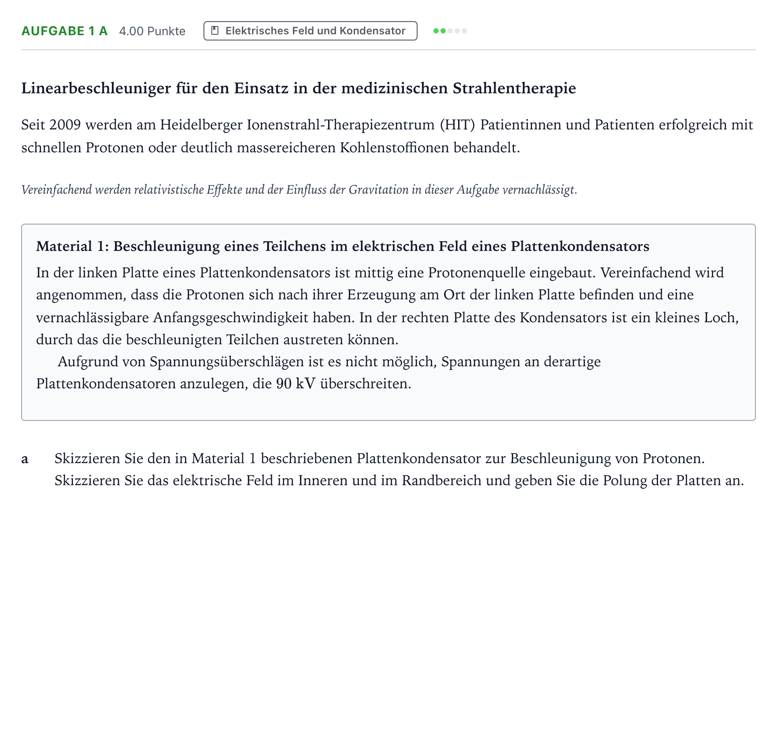Click the sentence starting Skizzieren Sie den

(x=379, y=458)
